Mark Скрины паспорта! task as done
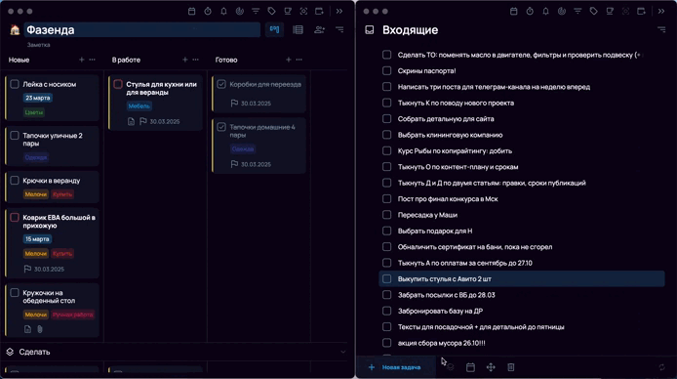This screenshot has height=379, width=677. tap(387, 71)
